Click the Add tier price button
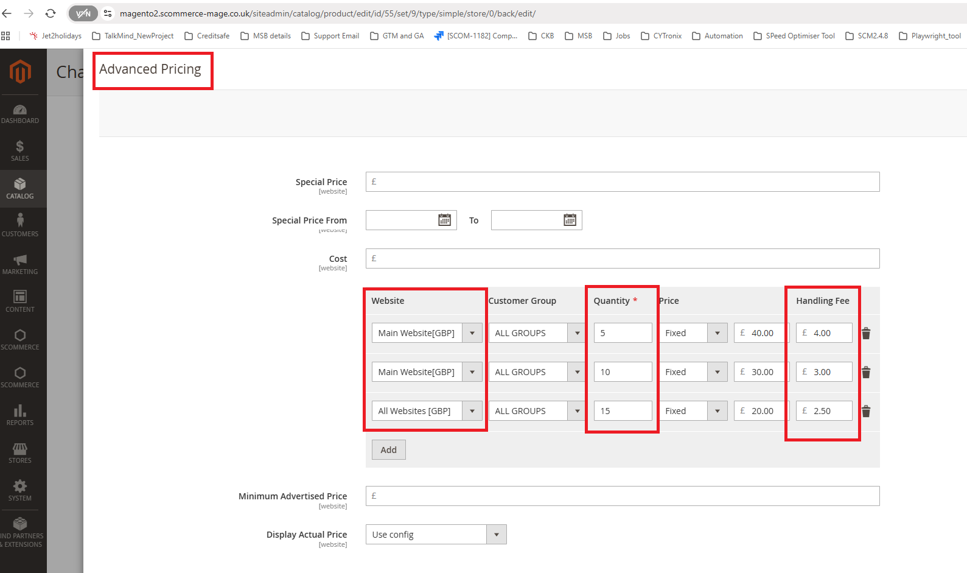 (x=388, y=450)
